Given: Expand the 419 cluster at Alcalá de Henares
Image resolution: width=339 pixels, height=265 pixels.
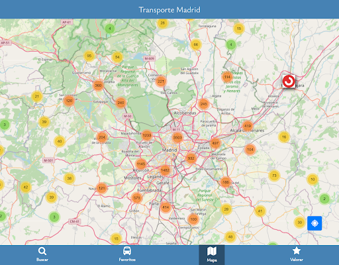Looking at the screenshot, I should point(248,126).
